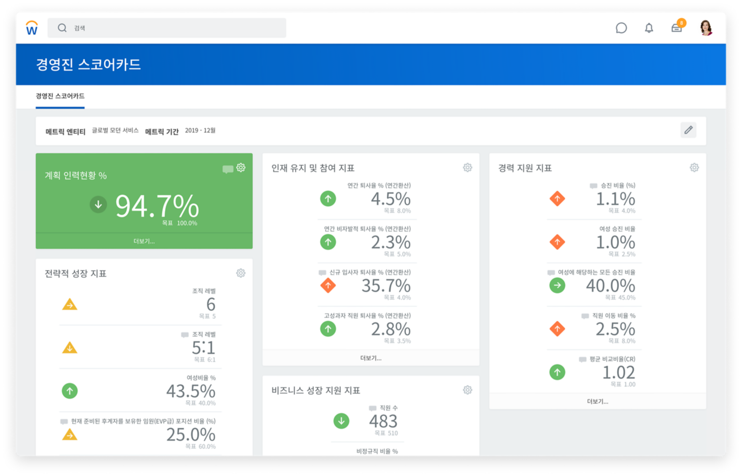Click the 35.7% new hire turnover value
The image size is (742, 476).
click(x=386, y=286)
